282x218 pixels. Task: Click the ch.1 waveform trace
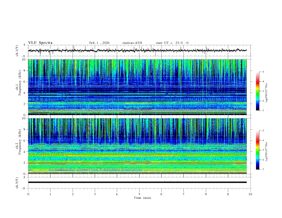coord(137,51)
